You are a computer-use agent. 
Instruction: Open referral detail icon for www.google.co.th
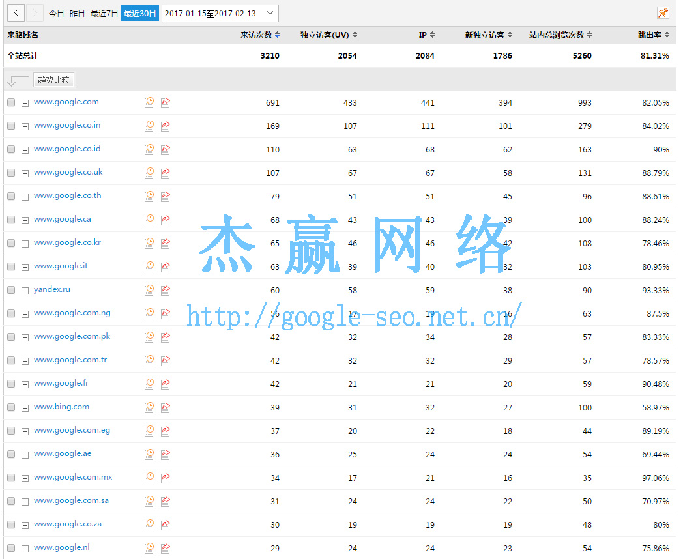[165, 197]
